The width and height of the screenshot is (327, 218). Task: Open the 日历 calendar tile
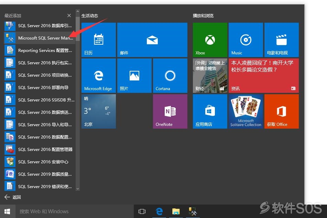tap(98, 40)
